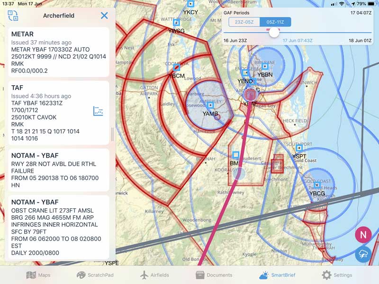Tap the YKCY airport marker
The image size is (379, 284).
[191, 4]
